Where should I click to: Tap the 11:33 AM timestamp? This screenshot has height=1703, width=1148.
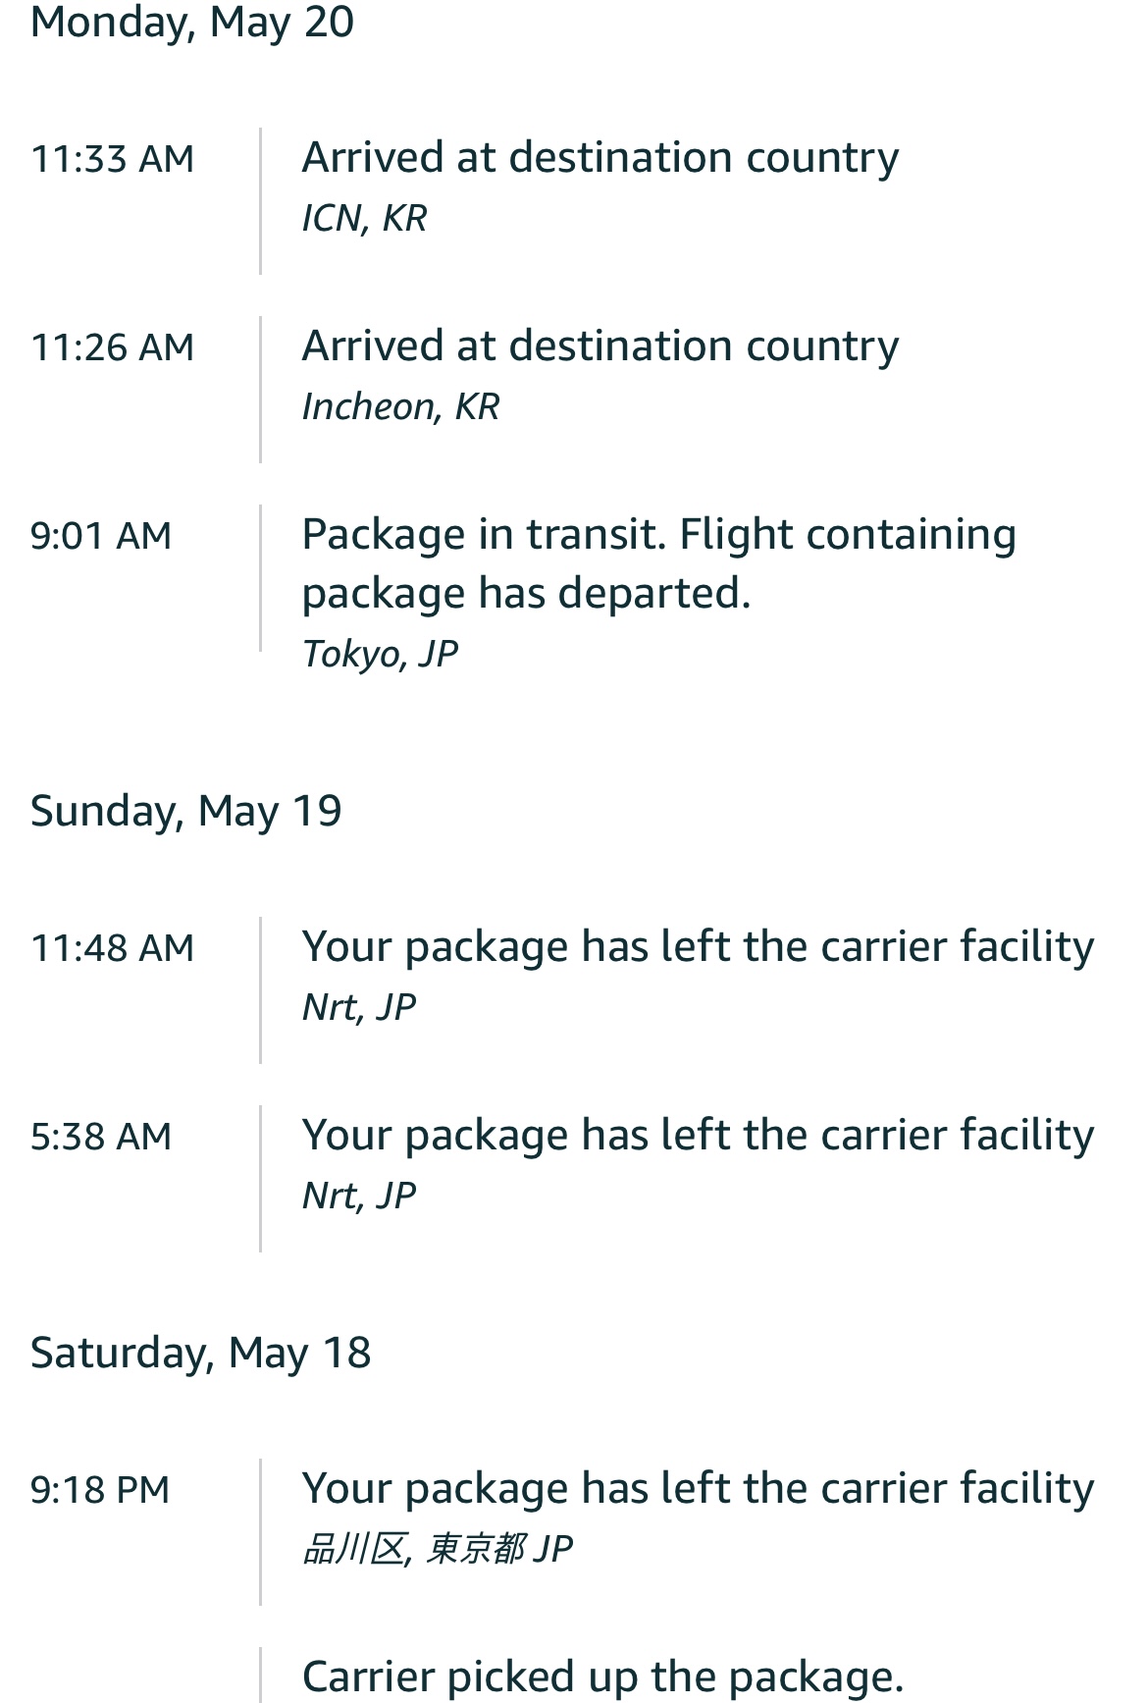113,159
